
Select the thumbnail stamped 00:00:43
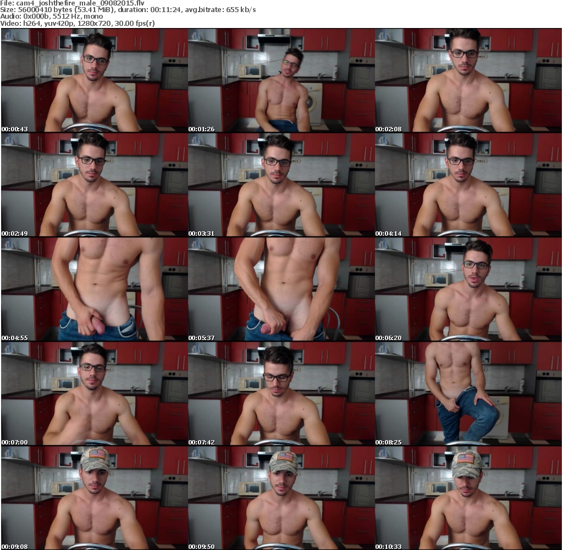[x=95, y=80]
